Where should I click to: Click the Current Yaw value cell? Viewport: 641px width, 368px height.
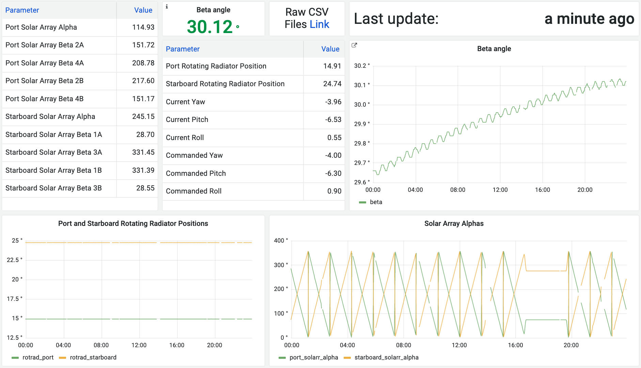333,102
